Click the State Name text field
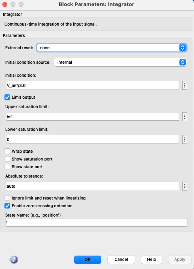The height and width of the screenshot is (269, 194). click(96, 223)
